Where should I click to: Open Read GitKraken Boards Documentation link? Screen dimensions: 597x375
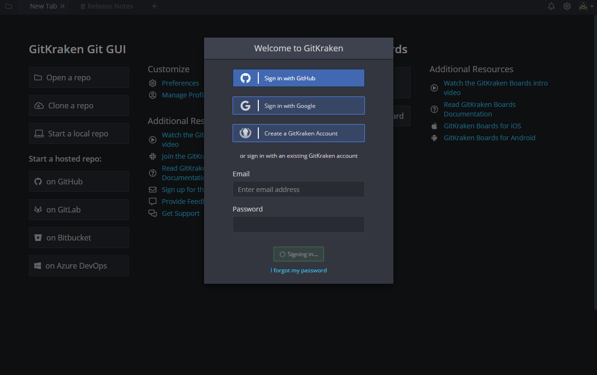480,109
